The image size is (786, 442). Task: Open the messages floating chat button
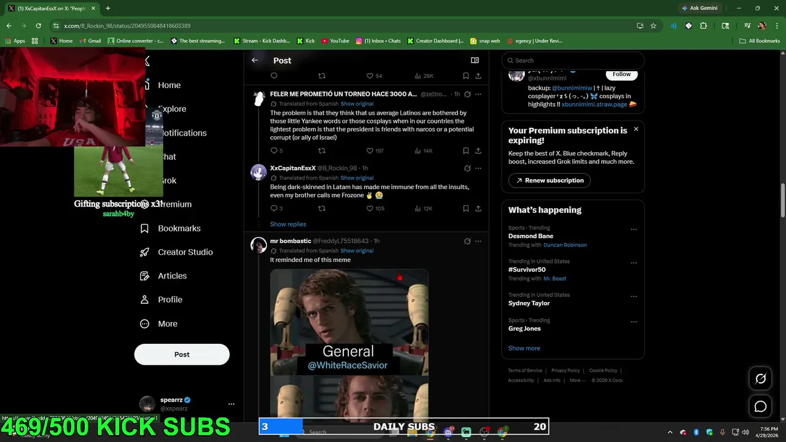pyautogui.click(x=760, y=406)
